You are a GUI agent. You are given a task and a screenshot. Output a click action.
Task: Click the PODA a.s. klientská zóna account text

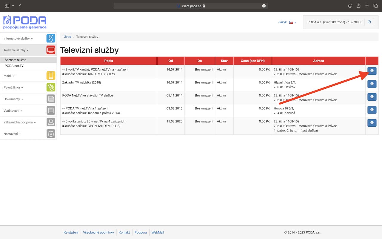tap(335, 22)
